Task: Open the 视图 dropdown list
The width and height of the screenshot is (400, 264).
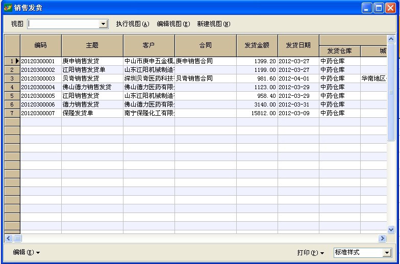Action: (104, 24)
